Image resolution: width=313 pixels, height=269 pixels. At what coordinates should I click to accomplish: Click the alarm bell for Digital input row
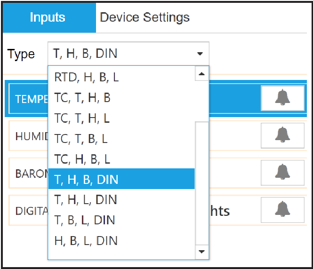point(282,209)
